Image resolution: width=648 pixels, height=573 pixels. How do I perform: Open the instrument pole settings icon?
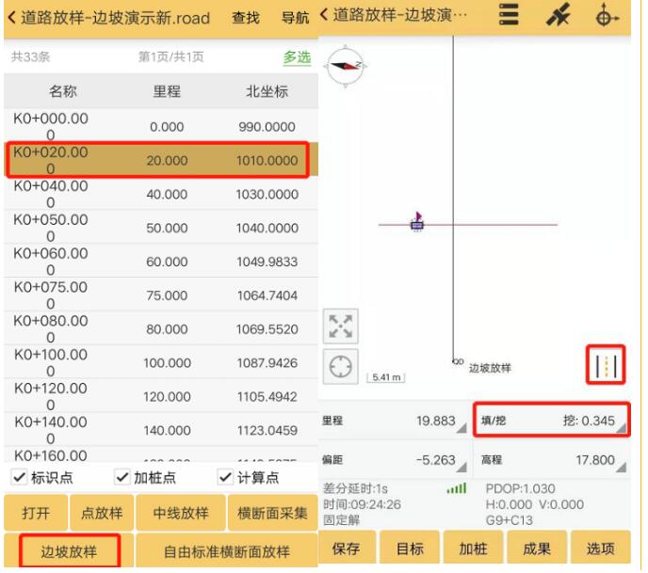pos(607,16)
